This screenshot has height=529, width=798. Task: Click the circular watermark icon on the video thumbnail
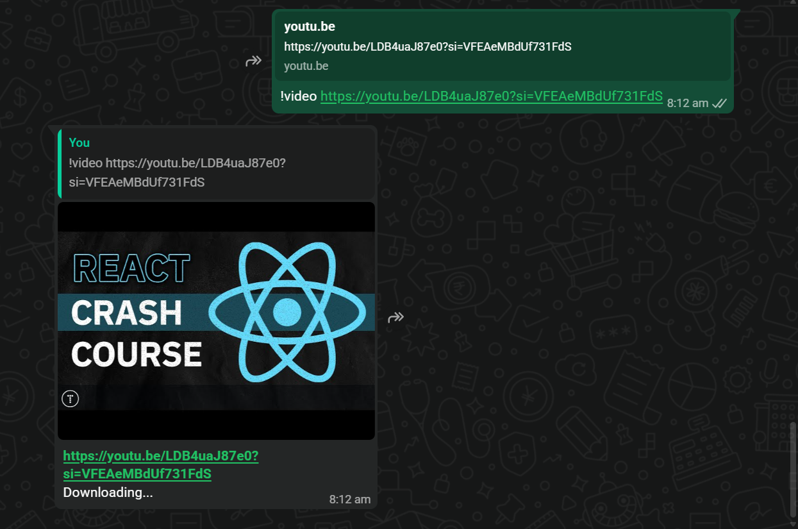pos(71,399)
